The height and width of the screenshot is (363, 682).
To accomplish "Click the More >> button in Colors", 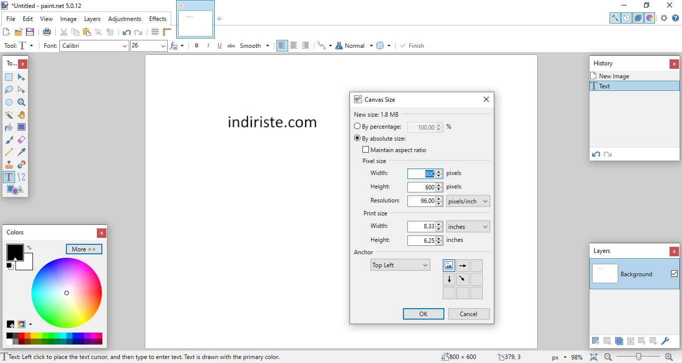I will 84,249.
